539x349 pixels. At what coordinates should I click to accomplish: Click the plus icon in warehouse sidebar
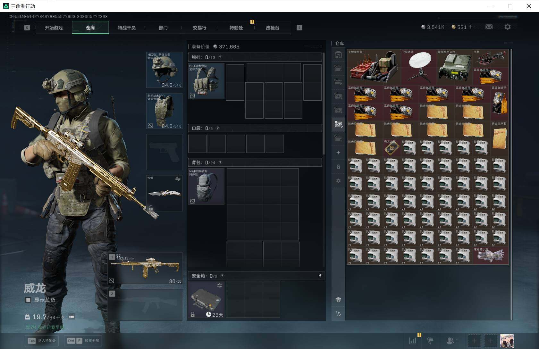tap(338, 153)
